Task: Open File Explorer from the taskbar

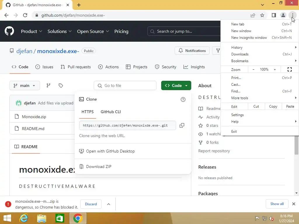Action: pyautogui.click(x=41, y=218)
